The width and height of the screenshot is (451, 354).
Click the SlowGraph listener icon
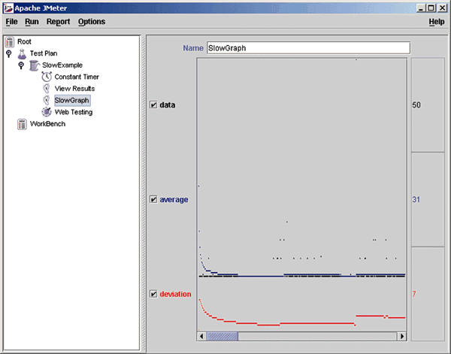(47, 100)
